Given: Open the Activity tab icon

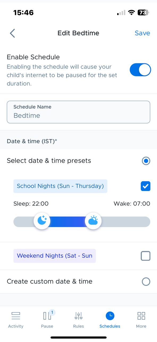Looking at the screenshot, I should (x=16, y=316).
